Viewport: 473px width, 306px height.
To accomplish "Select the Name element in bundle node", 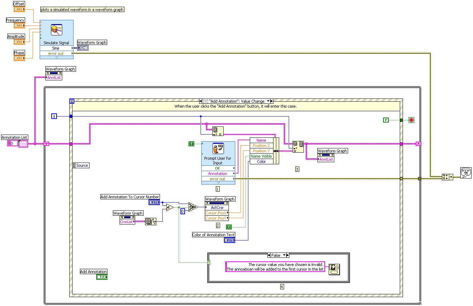I will 261,140.
